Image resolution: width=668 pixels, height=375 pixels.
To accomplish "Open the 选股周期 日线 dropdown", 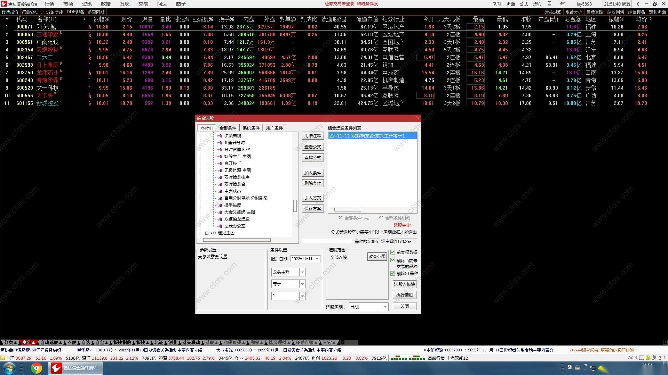I will click(385, 307).
